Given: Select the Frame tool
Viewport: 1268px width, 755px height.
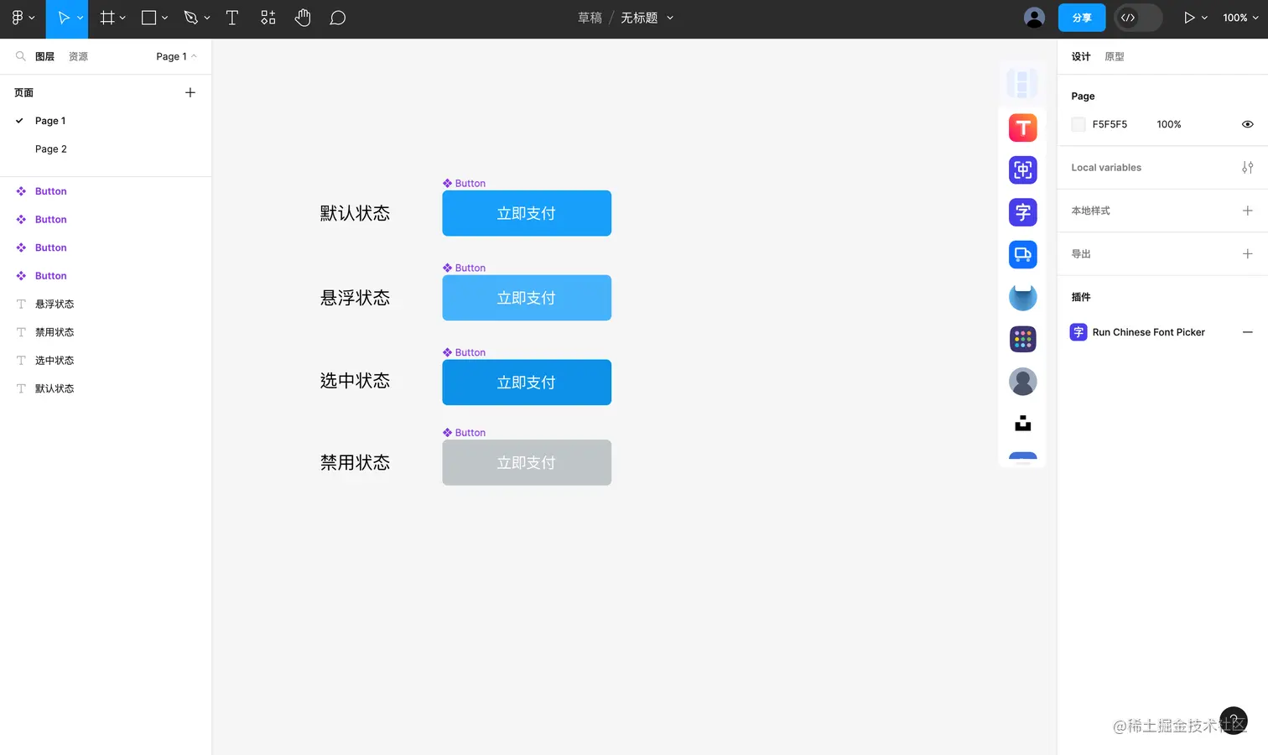Looking at the screenshot, I should 107,18.
